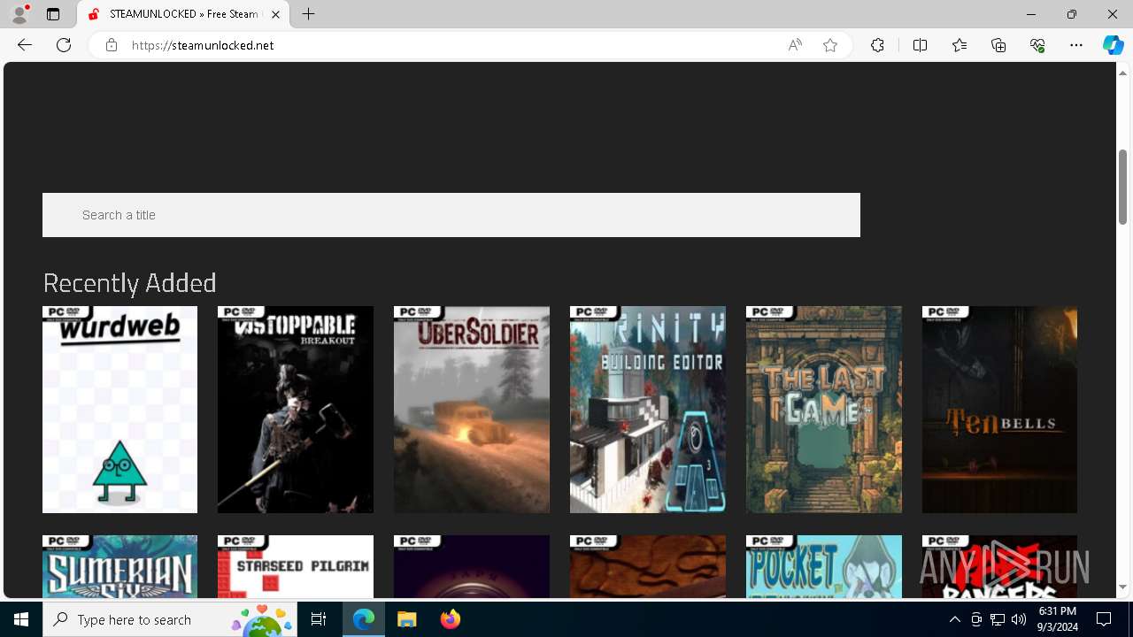
Task: Launch Firefox from taskbar
Action: 450,619
